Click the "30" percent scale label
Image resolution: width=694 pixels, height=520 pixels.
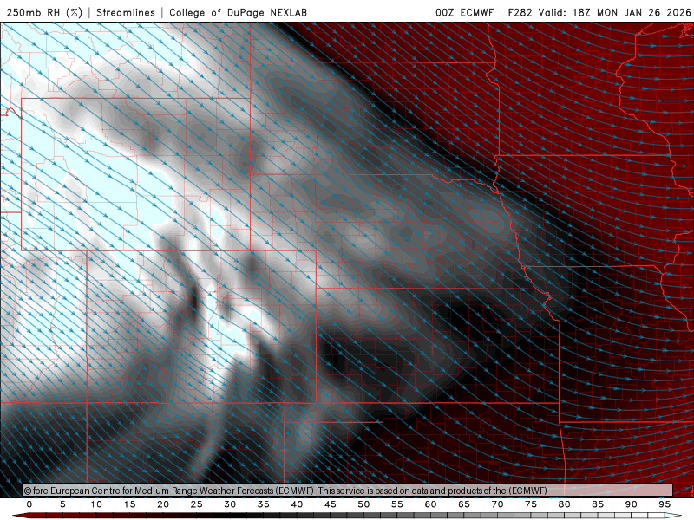tap(230, 504)
